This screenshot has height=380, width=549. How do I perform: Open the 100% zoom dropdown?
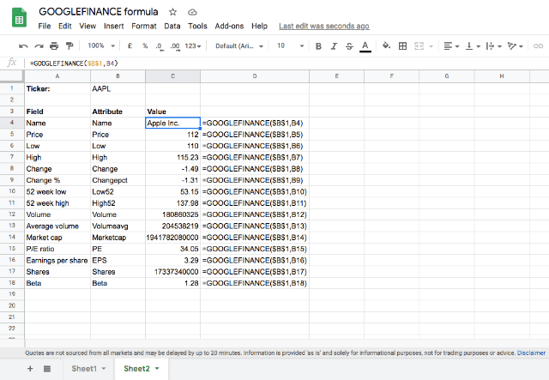(101, 45)
